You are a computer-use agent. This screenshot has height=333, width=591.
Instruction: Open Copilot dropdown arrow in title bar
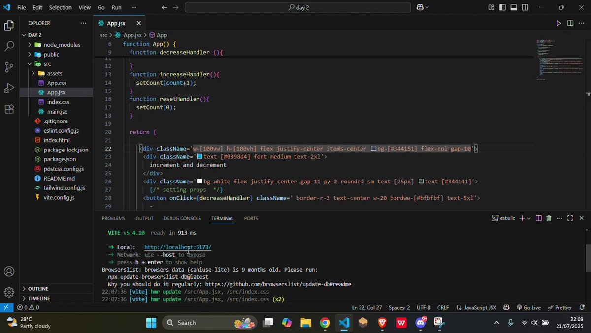point(427,7)
